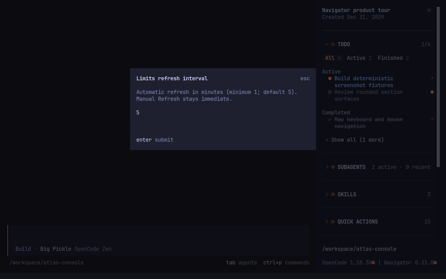Image resolution: width=446 pixels, height=279 pixels.
Task: Click the 2 active · 0 recent text
Action: click(401, 167)
